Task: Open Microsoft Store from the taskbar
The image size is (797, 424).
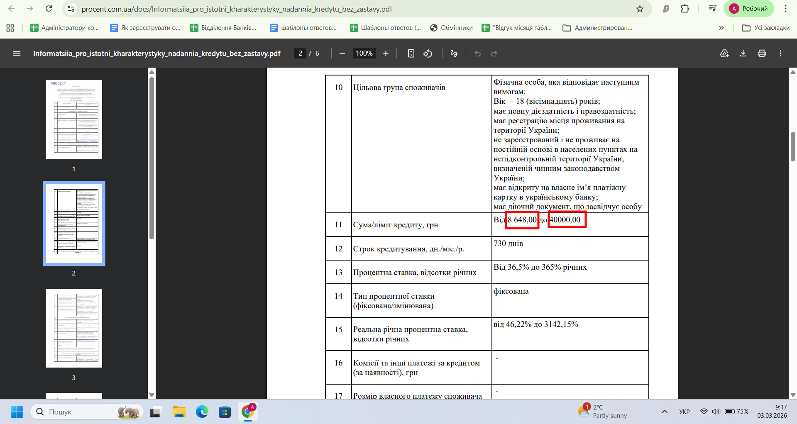Action: tap(225, 412)
